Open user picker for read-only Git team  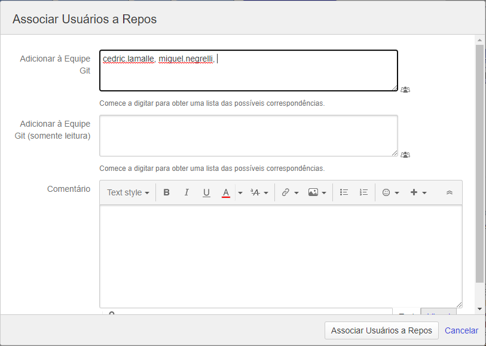pos(405,155)
